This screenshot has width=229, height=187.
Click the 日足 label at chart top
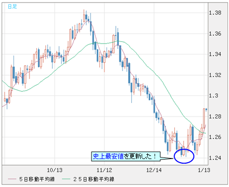coord(12,7)
